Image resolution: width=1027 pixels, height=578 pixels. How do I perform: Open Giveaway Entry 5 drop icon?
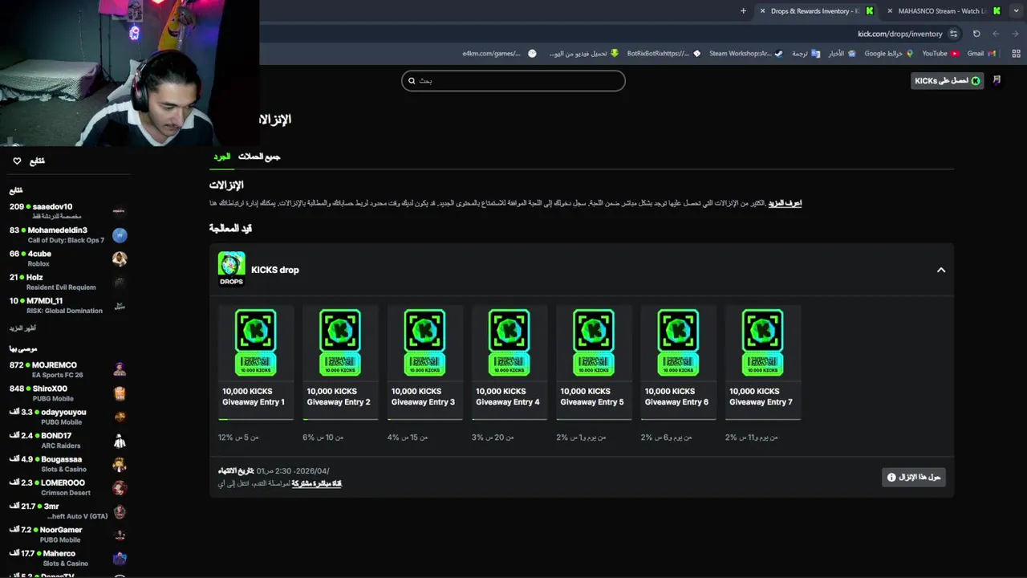pos(594,343)
